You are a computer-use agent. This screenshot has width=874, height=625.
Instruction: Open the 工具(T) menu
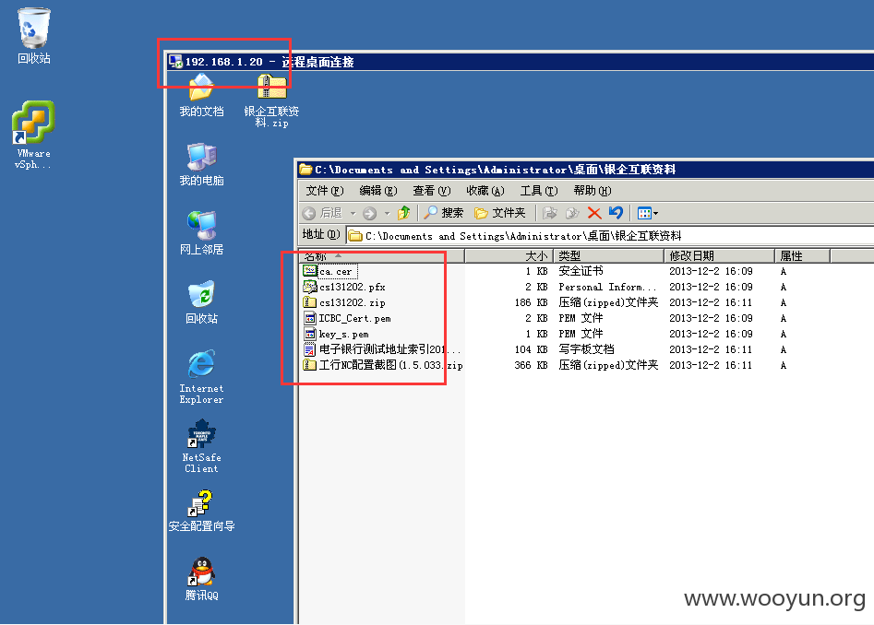539,191
